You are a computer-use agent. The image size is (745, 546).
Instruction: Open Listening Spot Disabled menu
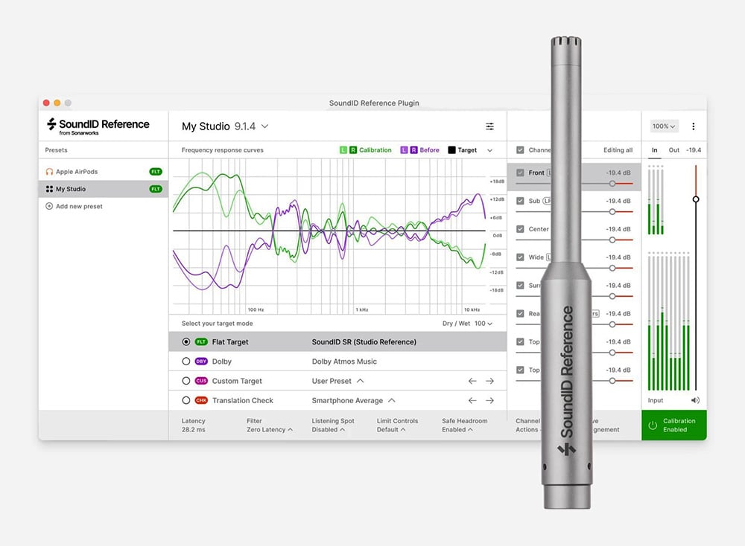pos(332,425)
